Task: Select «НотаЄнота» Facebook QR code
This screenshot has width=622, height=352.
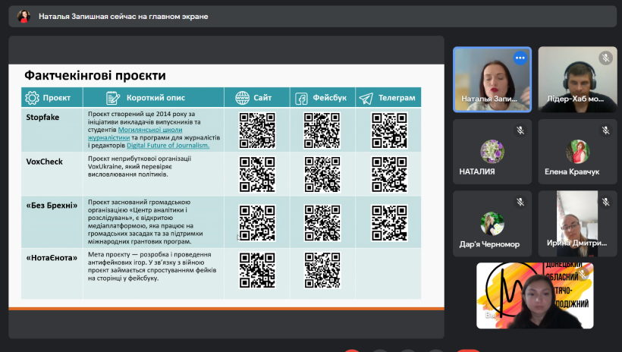Action: [x=322, y=270]
